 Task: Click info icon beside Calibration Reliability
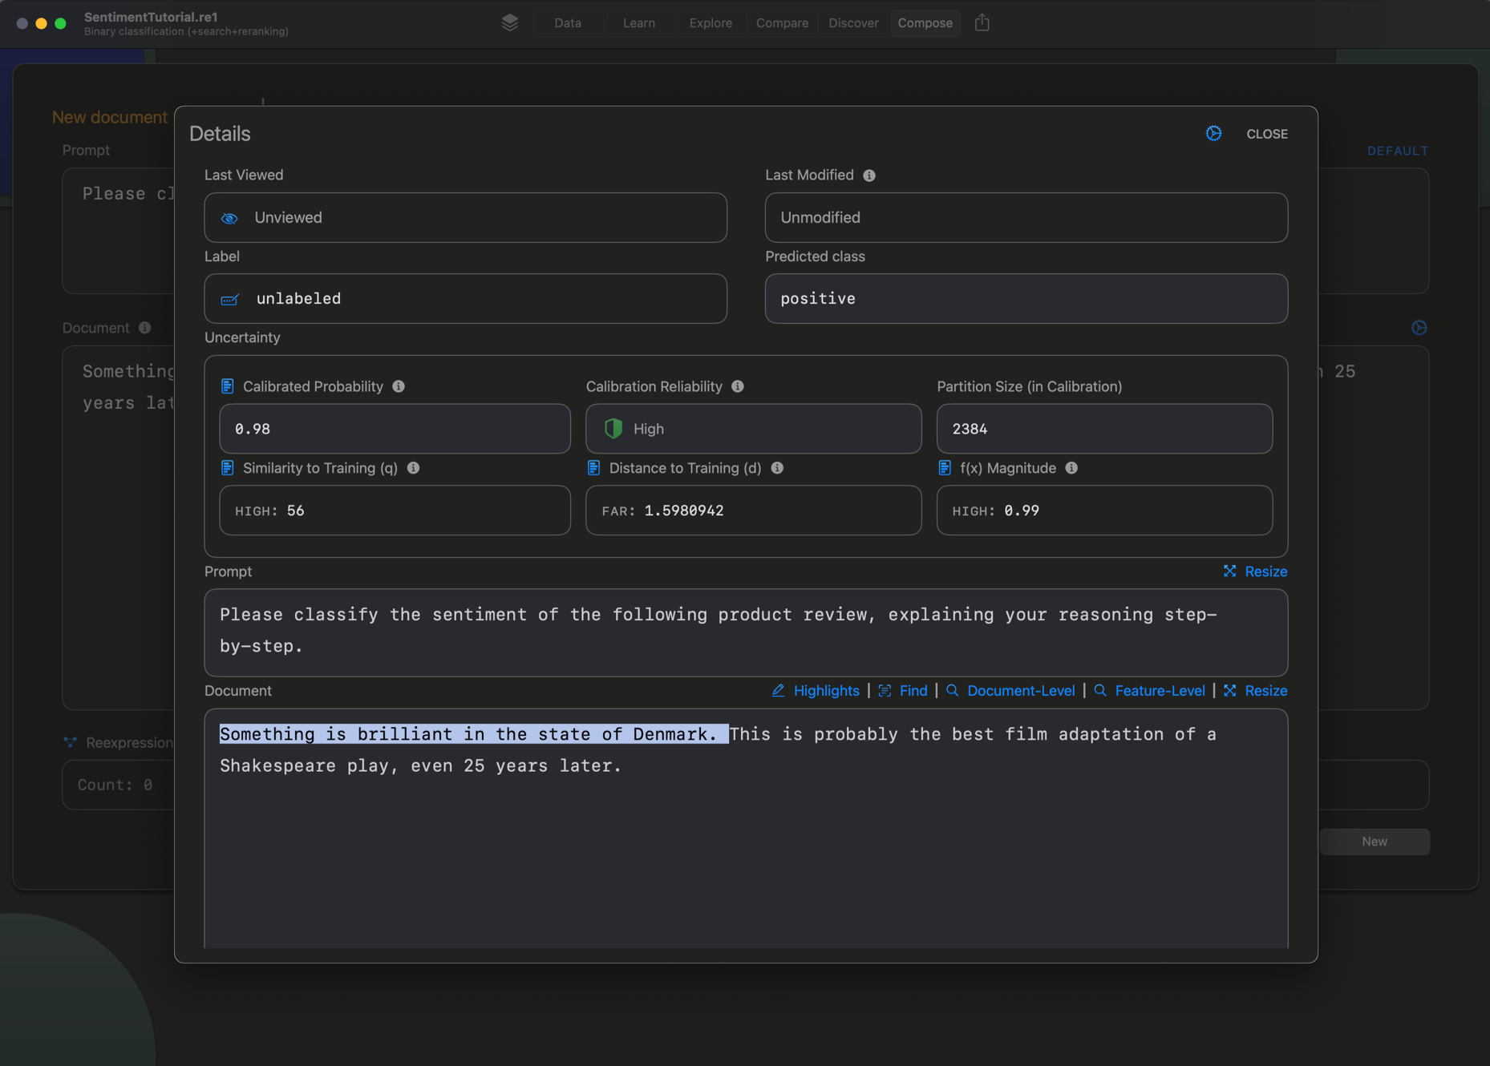pos(738,386)
